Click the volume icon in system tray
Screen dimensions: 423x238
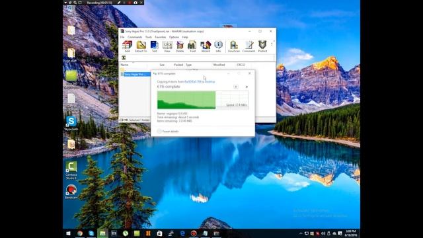323,233
